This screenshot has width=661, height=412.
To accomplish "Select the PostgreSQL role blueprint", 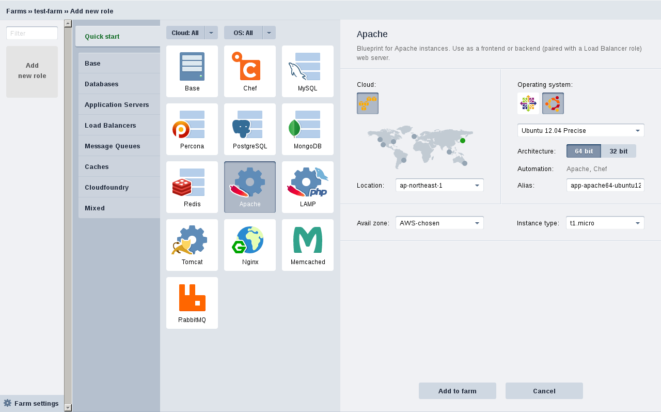I will 250,129.
